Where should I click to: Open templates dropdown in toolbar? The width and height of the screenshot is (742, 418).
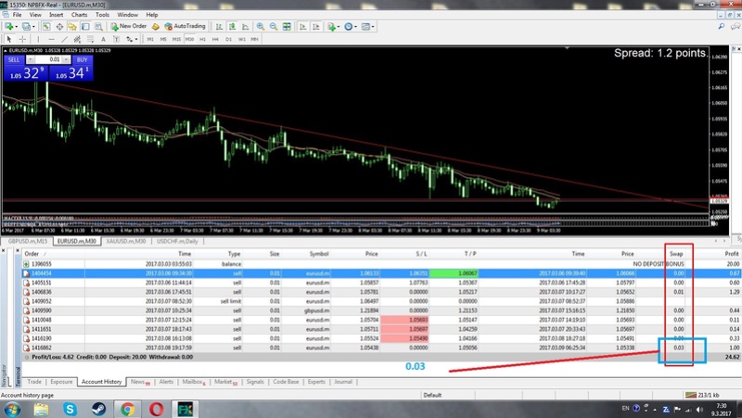[x=367, y=27]
